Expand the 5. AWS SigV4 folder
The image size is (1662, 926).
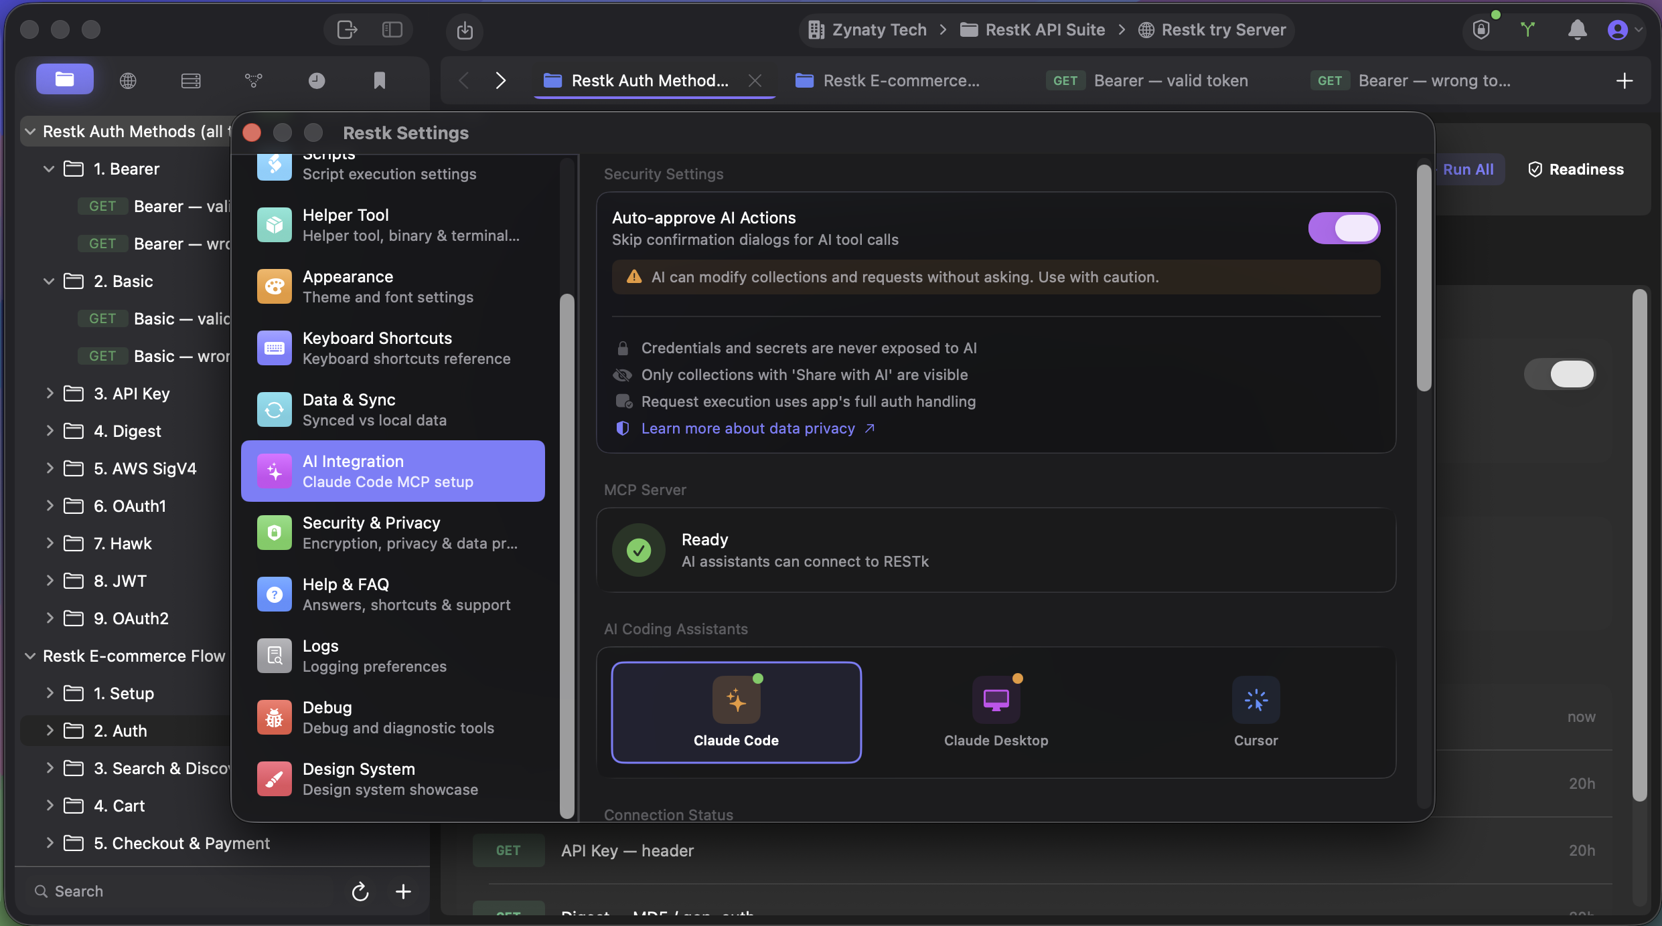pos(49,468)
